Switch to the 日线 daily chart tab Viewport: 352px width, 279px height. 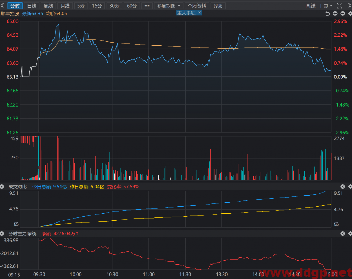[x=32, y=6]
